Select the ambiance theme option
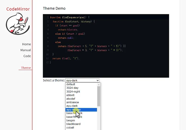 click(81, 102)
